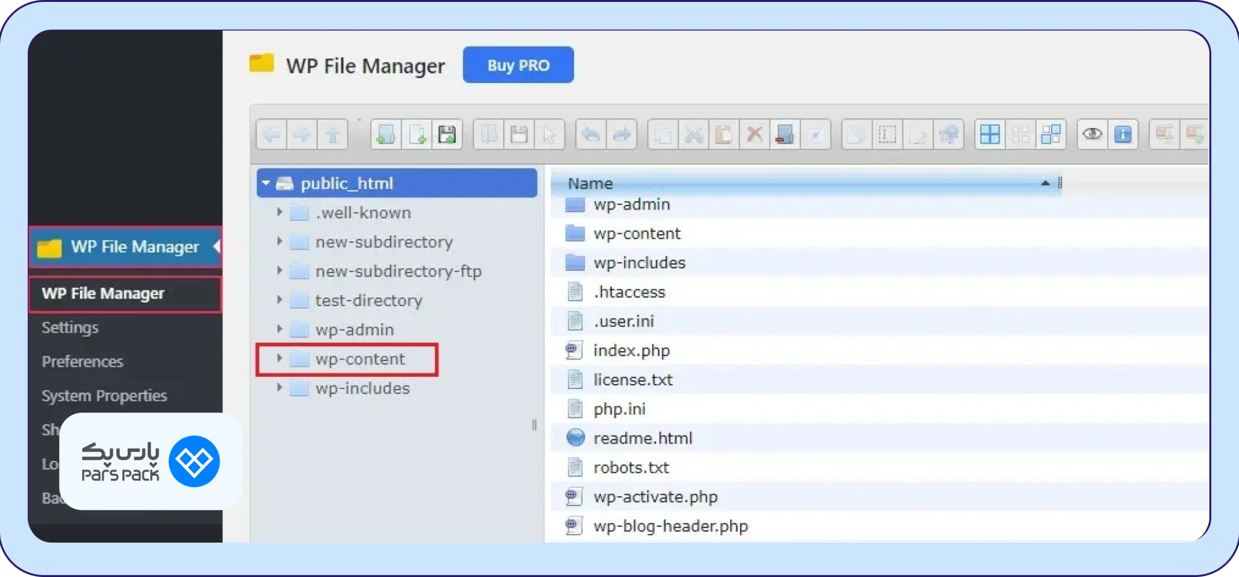Expand the wp-includes tree arrow

point(279,387)
